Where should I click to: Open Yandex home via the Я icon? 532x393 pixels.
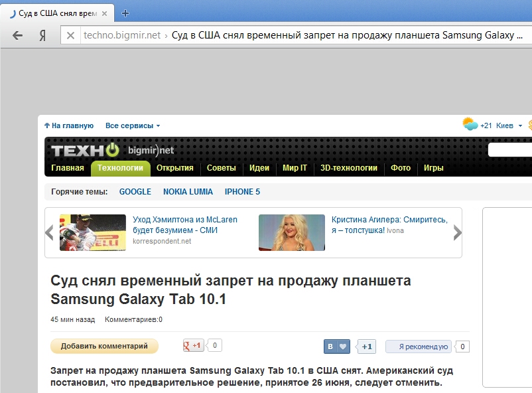[42, 35]
